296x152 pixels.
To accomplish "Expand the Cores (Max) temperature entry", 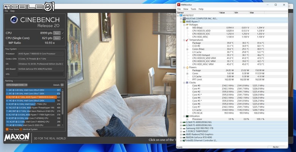I will pos(187,49).
